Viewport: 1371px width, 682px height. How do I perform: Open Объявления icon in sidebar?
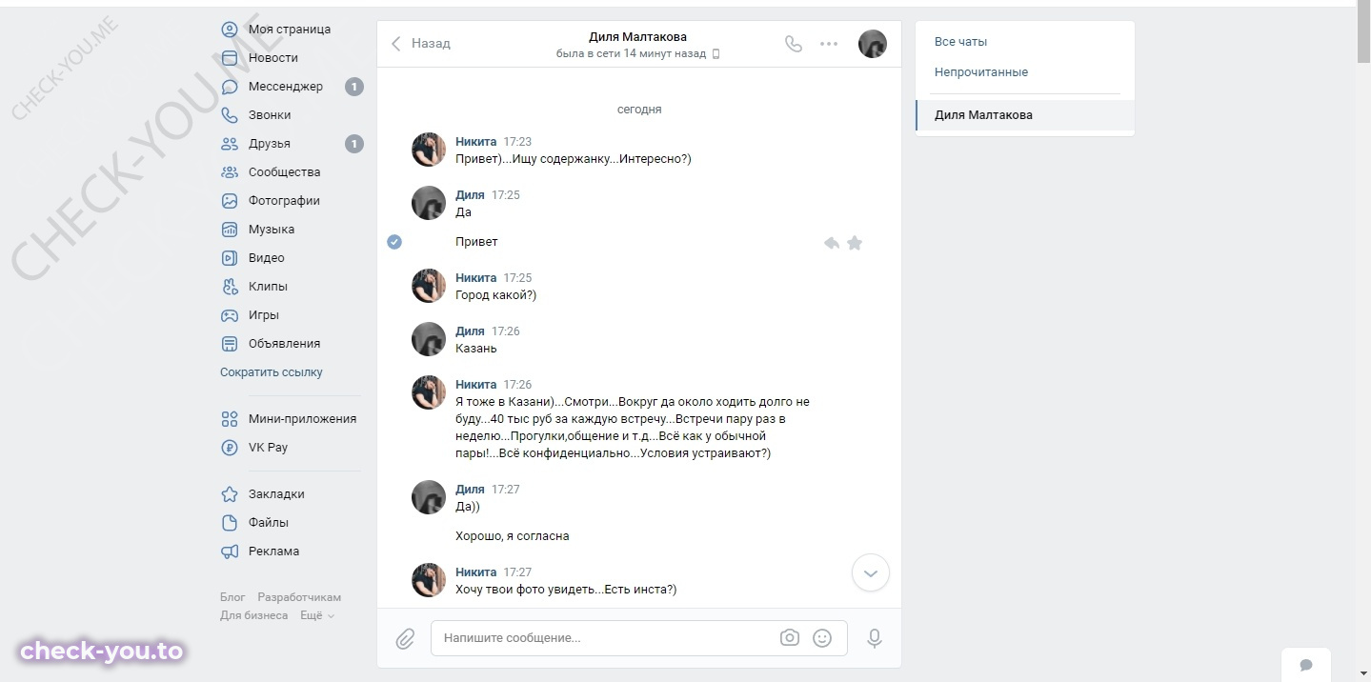click(230, 344)
